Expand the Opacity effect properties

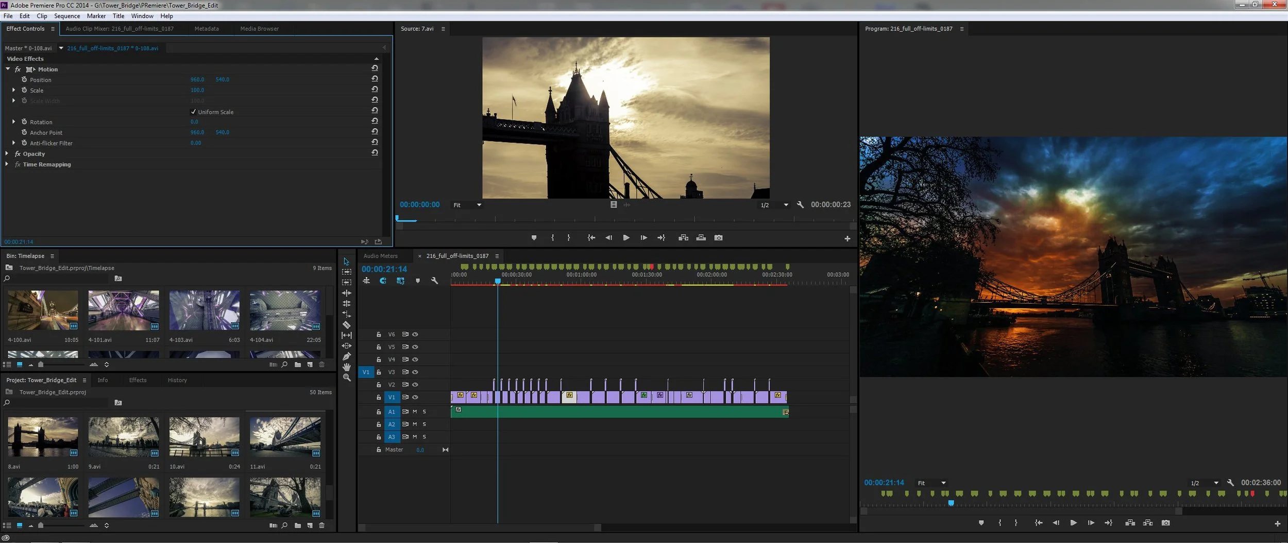7,153
